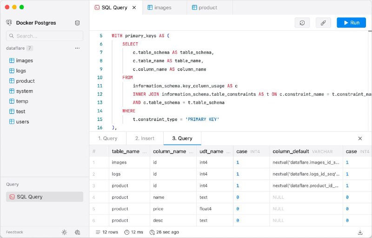Close the SQL Query tab

tap(134, 8)
